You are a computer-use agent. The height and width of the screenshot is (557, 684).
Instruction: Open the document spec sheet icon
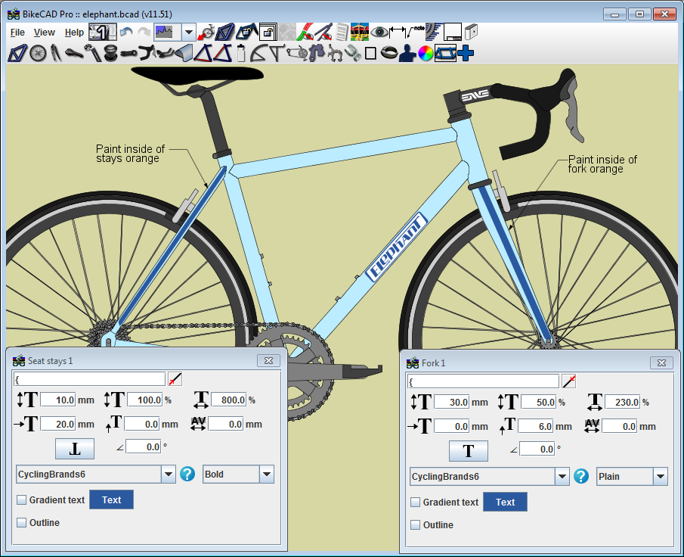342,32
